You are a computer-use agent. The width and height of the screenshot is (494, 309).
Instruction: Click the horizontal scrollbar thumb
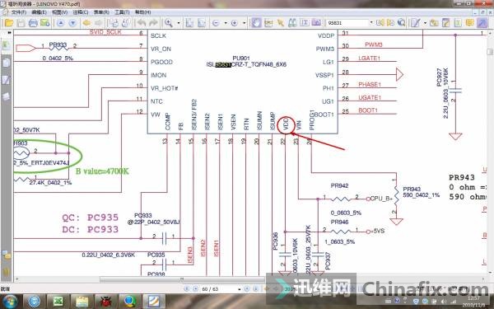183,279
